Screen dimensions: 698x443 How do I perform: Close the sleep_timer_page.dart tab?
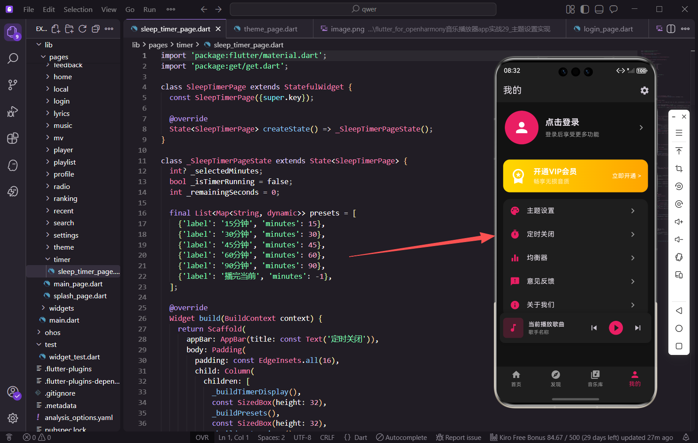218,29
